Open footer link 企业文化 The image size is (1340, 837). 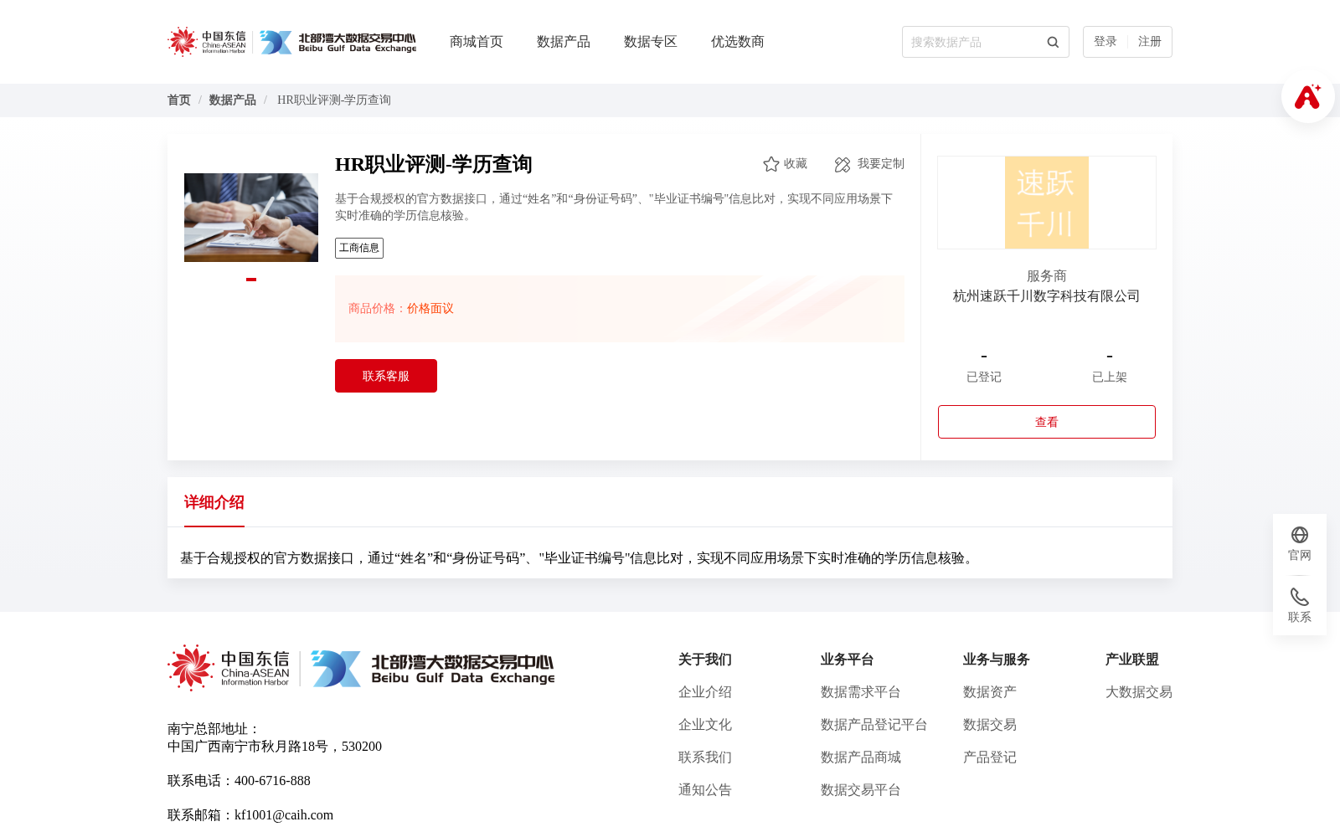pos(705,725)
